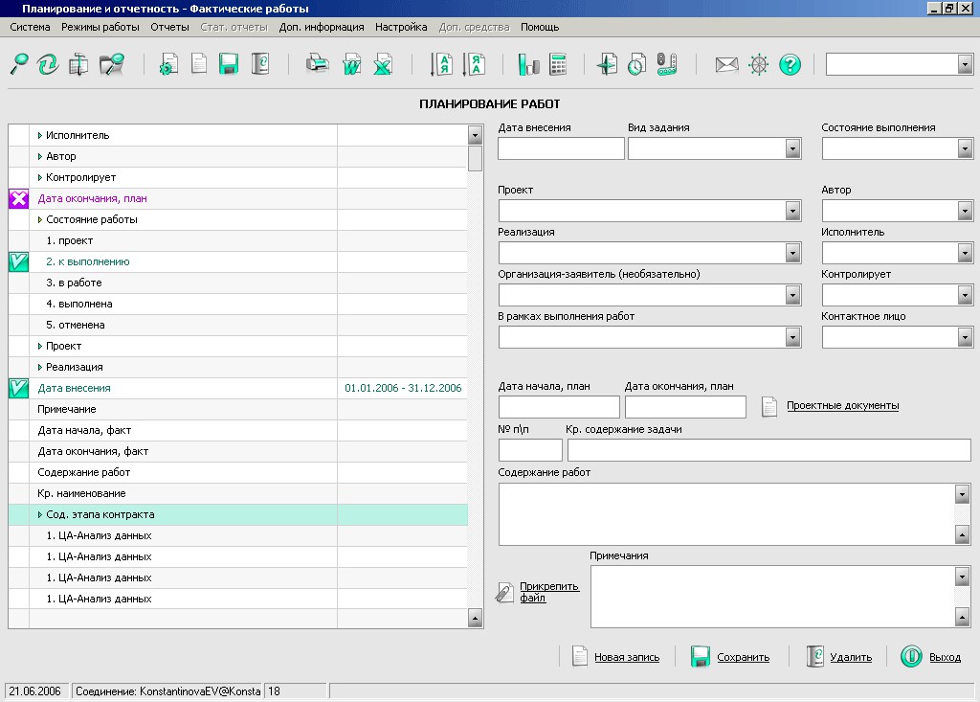The image size is (980, 702).
Task: Click status bar date 21.06.2006
Action: pyautogui.click(x=35, y=691)
